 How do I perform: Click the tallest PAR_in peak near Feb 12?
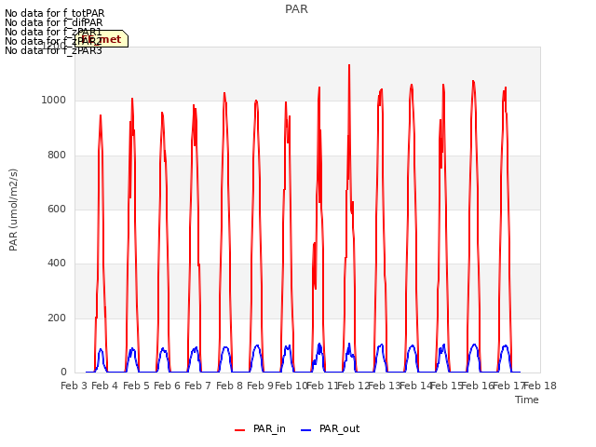(x=349, y=66)
